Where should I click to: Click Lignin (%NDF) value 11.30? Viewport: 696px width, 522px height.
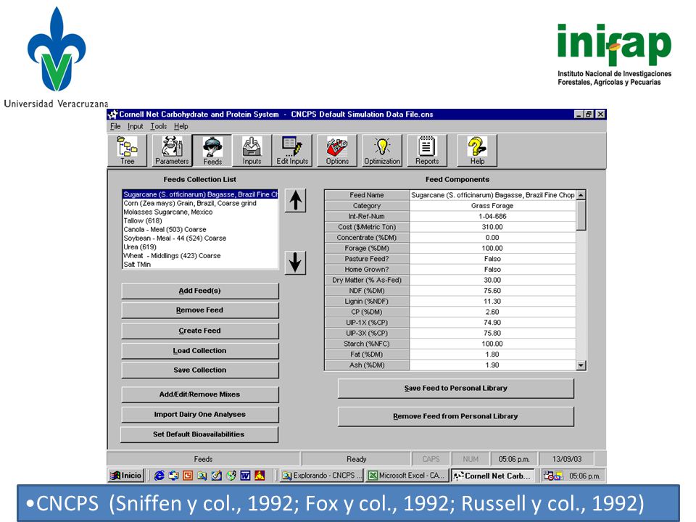coord(493,302)
